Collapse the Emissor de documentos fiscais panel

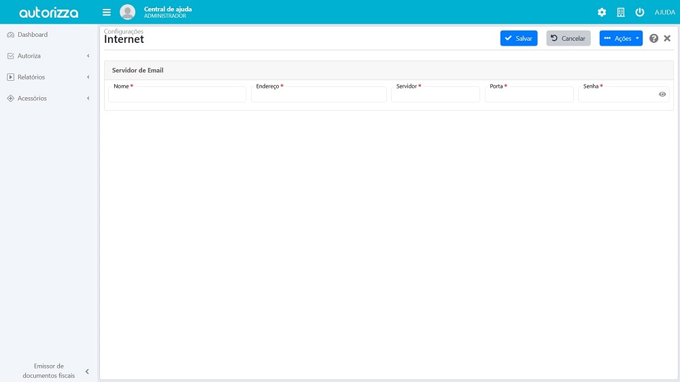pyautogui.click(x=87, y=371)
